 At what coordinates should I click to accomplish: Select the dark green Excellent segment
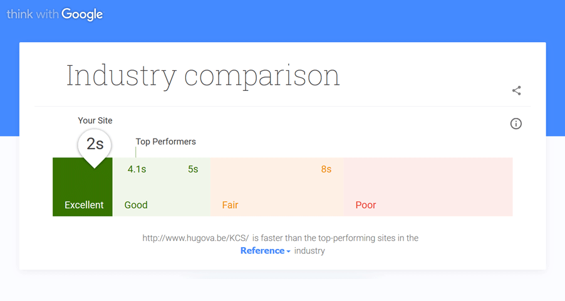pyautogui.click(x=83, y=187)
